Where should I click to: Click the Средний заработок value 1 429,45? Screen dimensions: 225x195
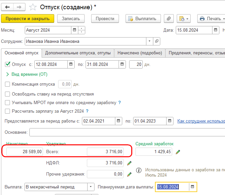(x=154, y=152)
